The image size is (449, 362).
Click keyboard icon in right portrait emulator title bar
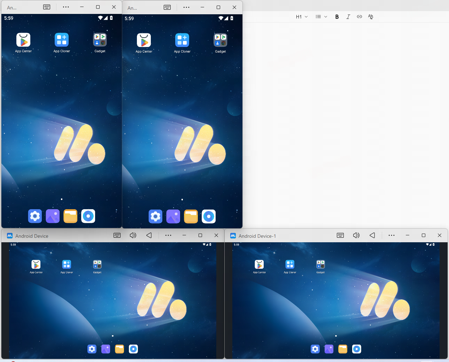pyautogui.click(x=167, y=7)
